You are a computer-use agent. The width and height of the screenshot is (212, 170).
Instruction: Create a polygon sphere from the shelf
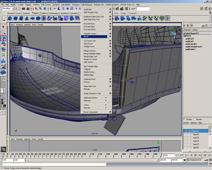point(10,18)
